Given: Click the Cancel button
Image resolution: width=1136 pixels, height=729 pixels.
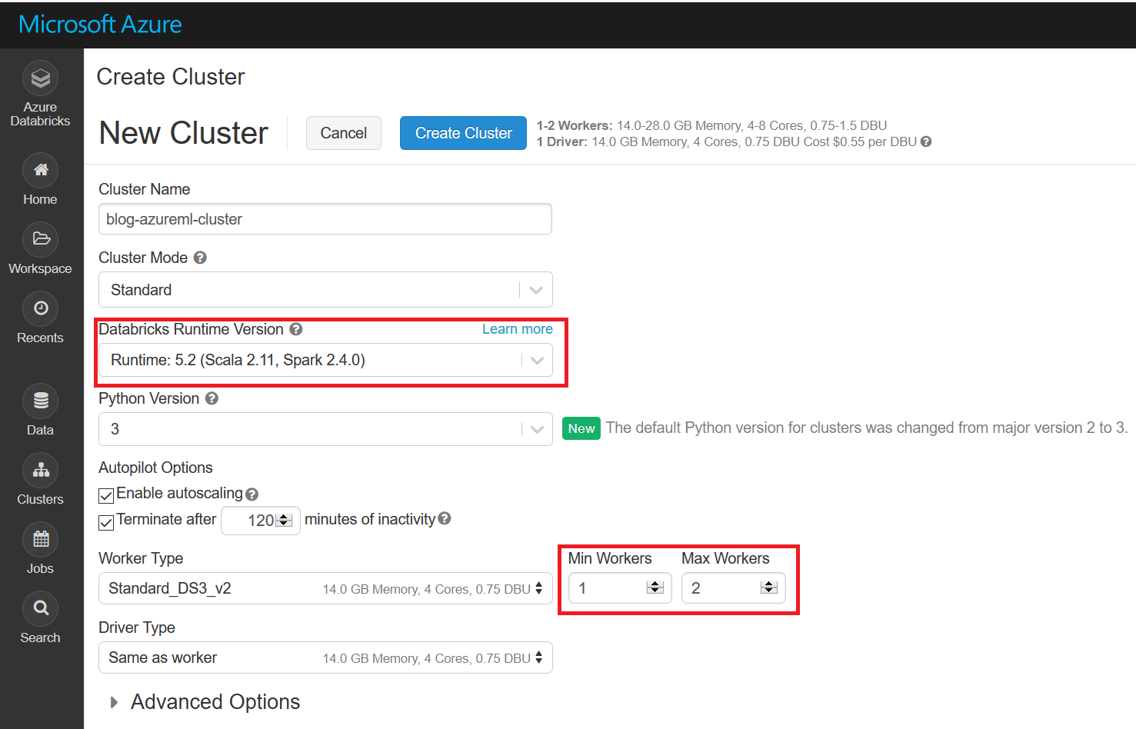Looking at the screenshot, I should coord(344,133).
